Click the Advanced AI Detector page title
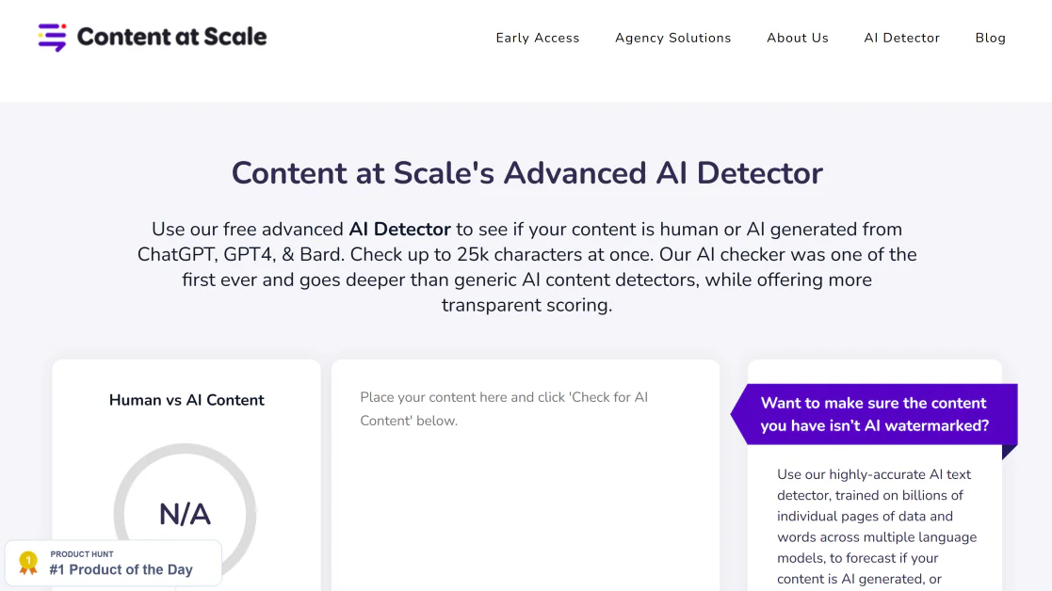Image resolution: width=1052 pixels, height=591 pixels. 526,173
